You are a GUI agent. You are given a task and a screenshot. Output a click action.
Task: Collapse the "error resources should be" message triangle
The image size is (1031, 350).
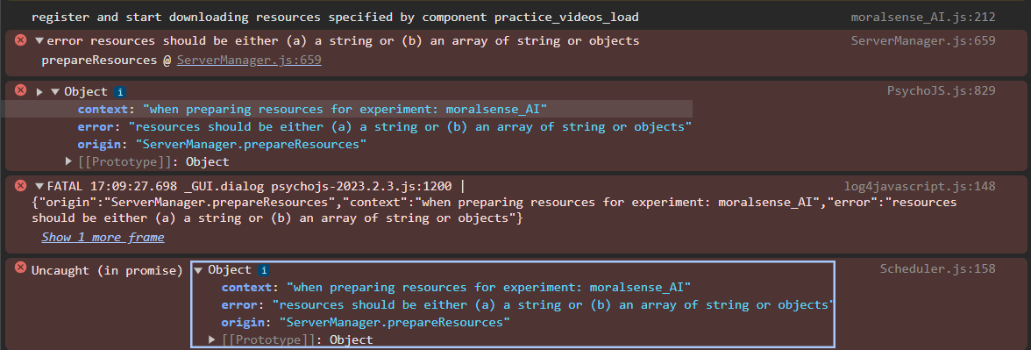[x=39, y=40]
